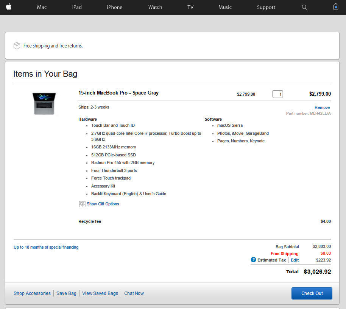Image resolution: width=346 pixels, height=309 pixels.
Task: Open the Mac menu
Action: click(x=42, y=7)
